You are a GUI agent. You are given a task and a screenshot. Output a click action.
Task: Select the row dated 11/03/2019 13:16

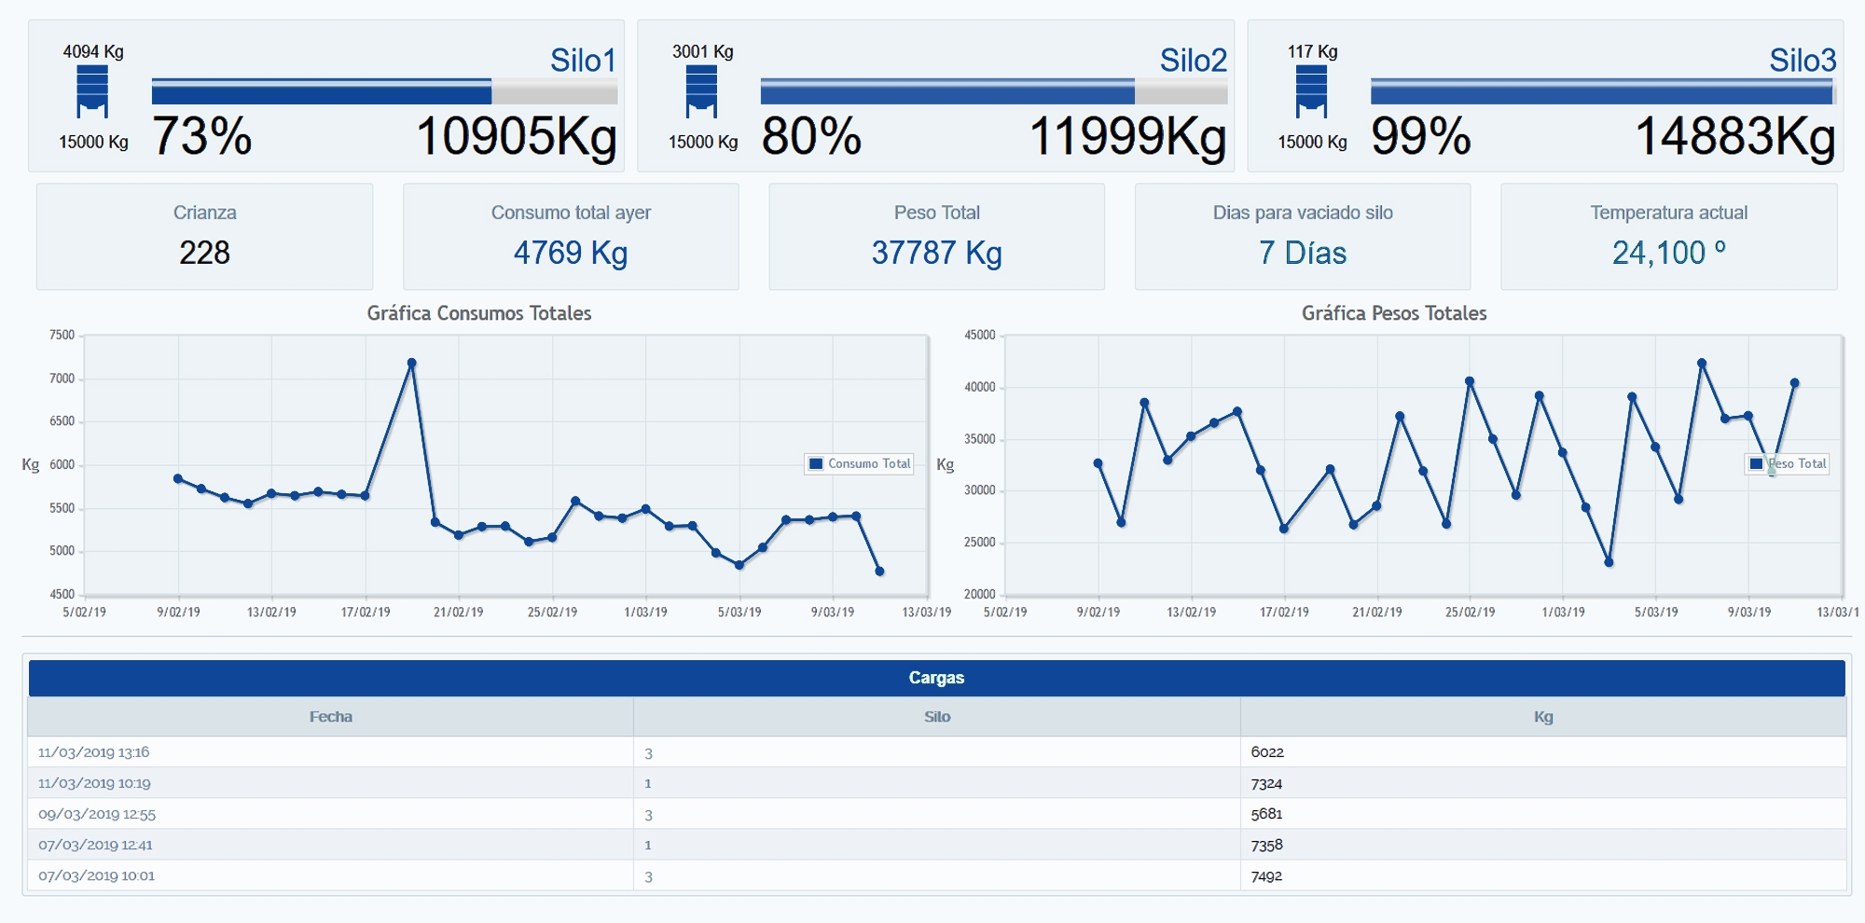click(x=937, y=752)
